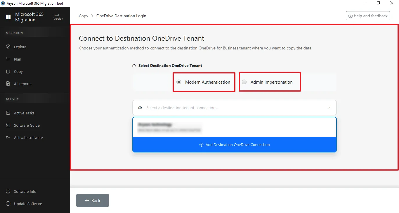Viewport: 399px width, 213px height.
Task: Expand the destination tenant dropdown chevron
Action: coord(329,108)
